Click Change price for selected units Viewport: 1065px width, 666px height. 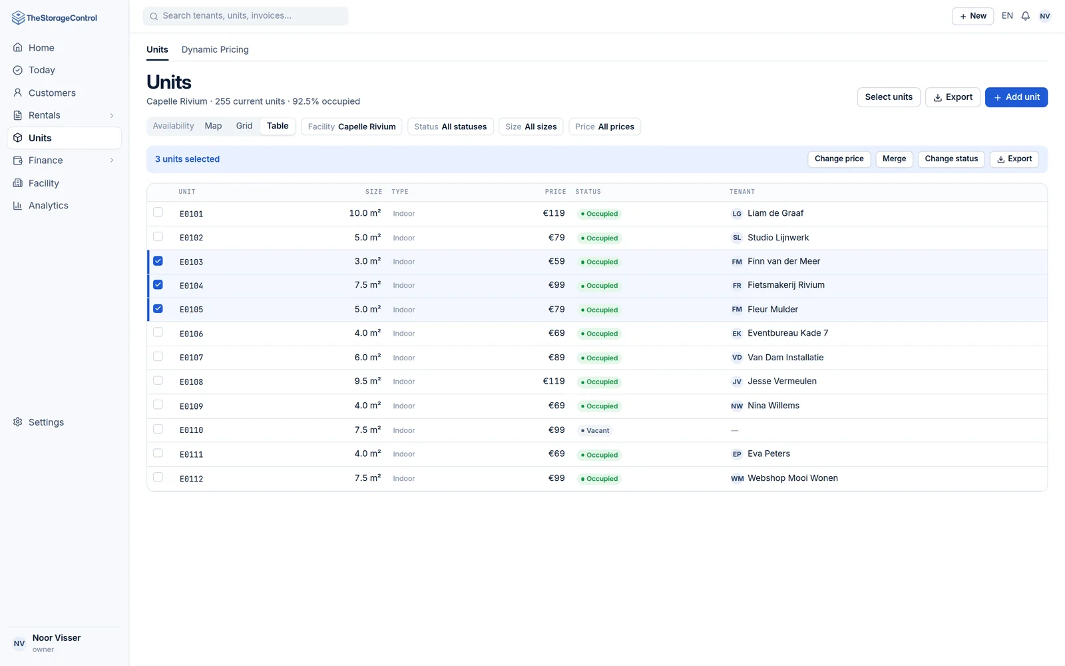[x=839, y=159]
